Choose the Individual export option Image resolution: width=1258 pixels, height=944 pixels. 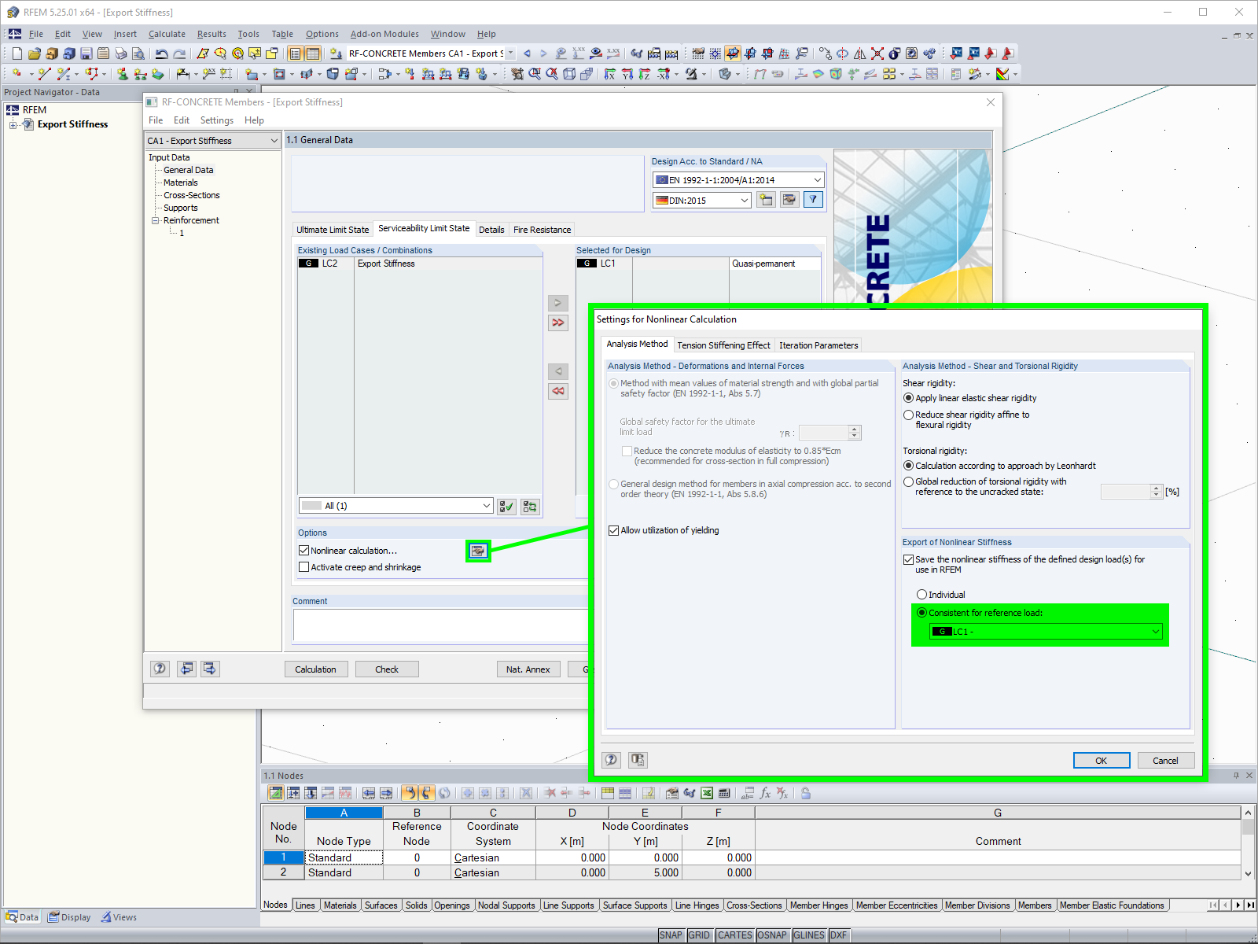tap(921, 595)
